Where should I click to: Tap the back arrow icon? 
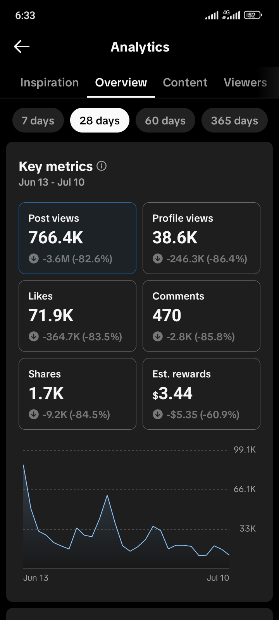[22, 47]
